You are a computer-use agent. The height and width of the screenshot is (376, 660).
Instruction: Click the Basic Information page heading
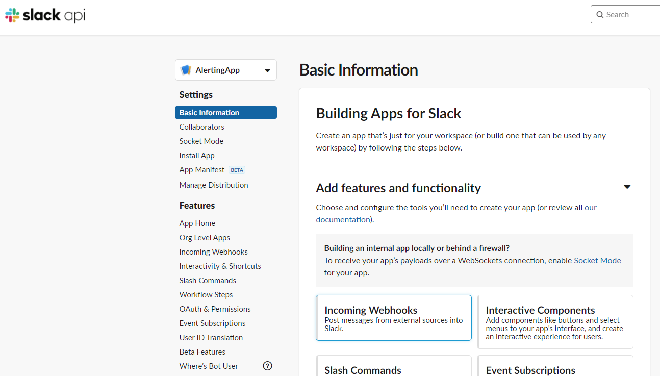point(359,70)
